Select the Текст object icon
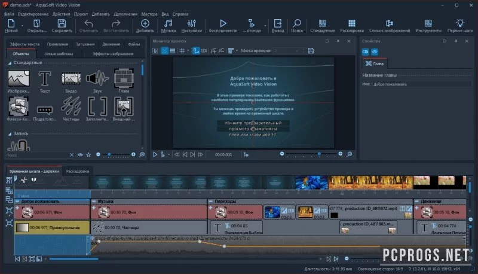 (44, 78)
